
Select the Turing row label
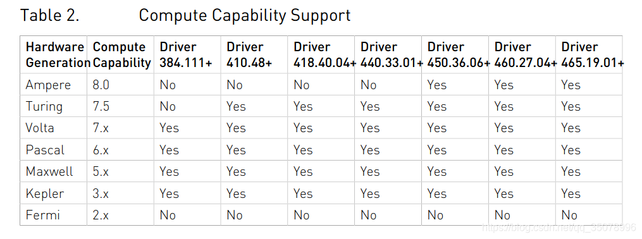(x=44, y=107)
